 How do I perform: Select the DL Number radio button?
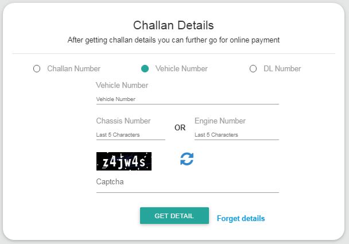[253, 69]
